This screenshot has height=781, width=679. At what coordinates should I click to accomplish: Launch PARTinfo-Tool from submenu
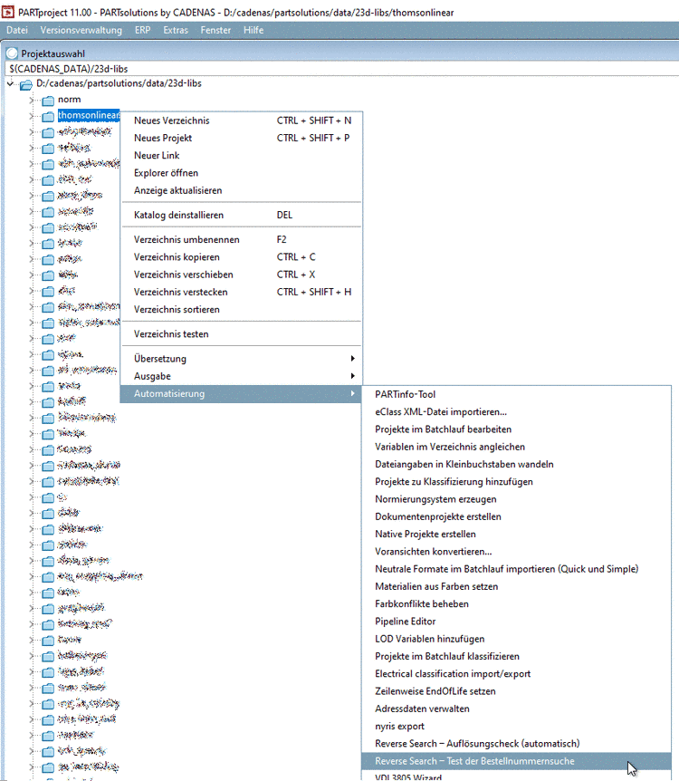pyautogui.click(x=516, y=394)
